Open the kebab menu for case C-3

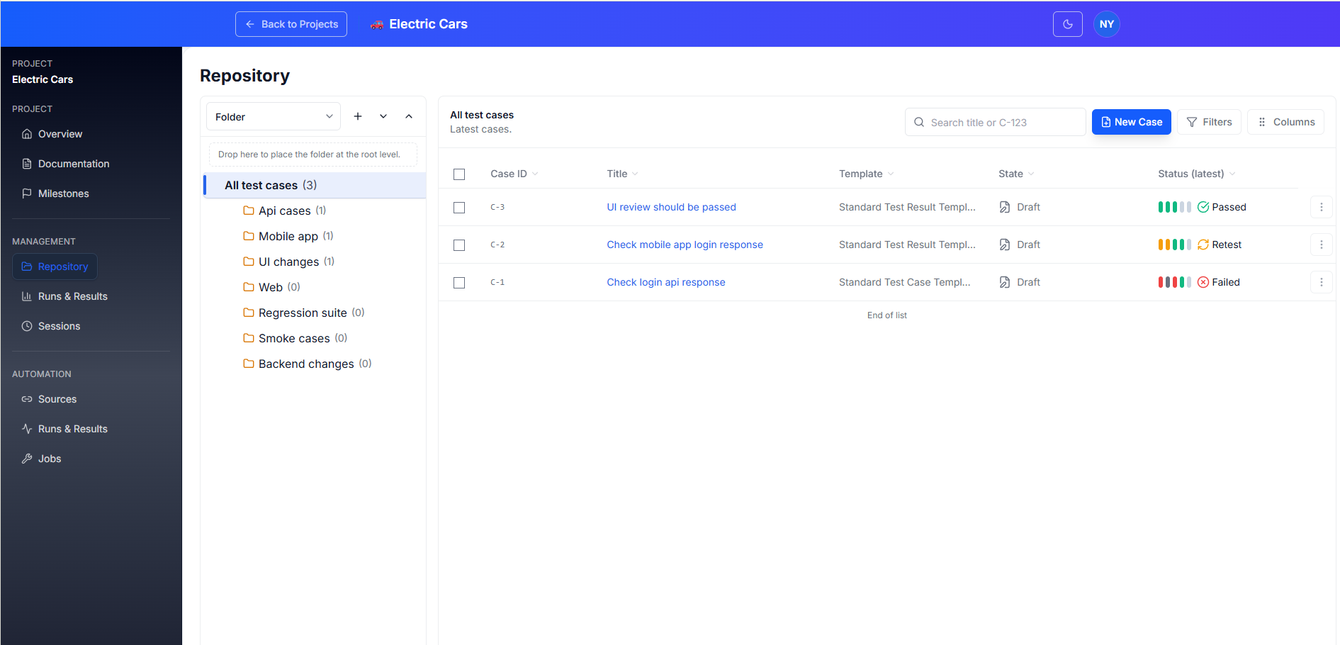(x=1321, y=207)
